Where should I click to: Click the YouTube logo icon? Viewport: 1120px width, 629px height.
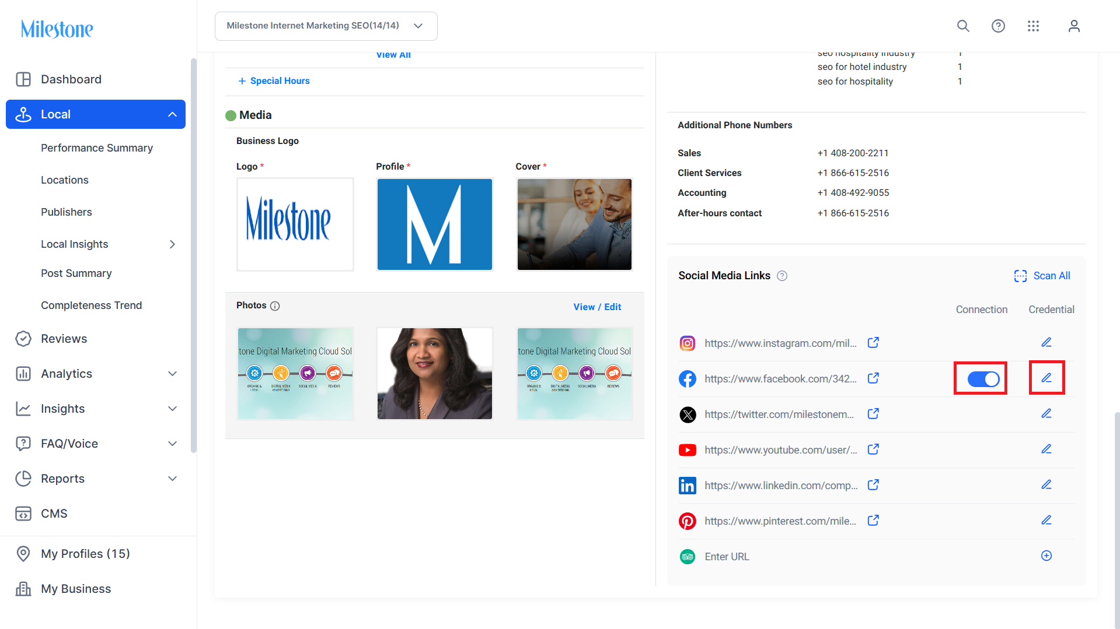point(688,450)
